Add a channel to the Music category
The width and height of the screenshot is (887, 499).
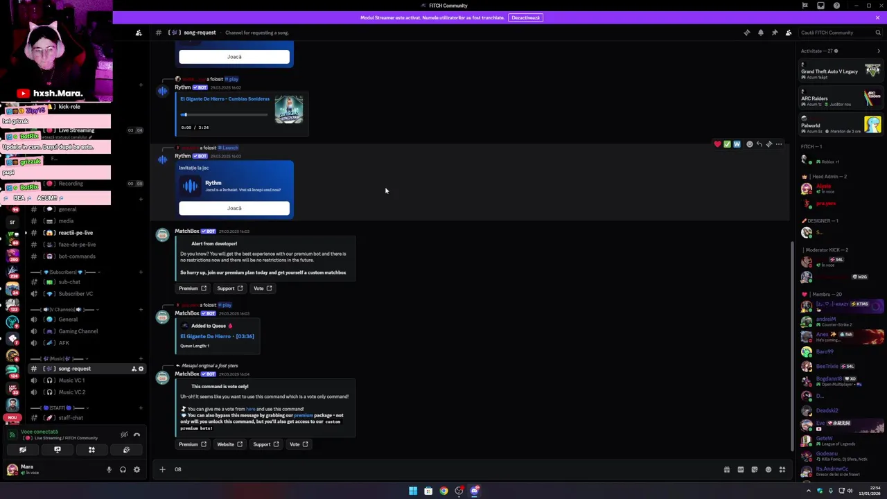(x=141, y=359)
